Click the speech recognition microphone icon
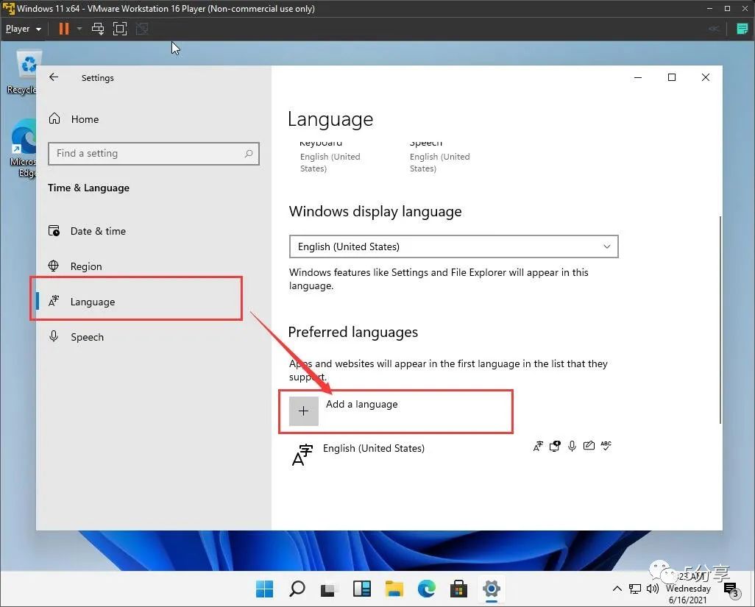755x607 pixels. (572, 446)
